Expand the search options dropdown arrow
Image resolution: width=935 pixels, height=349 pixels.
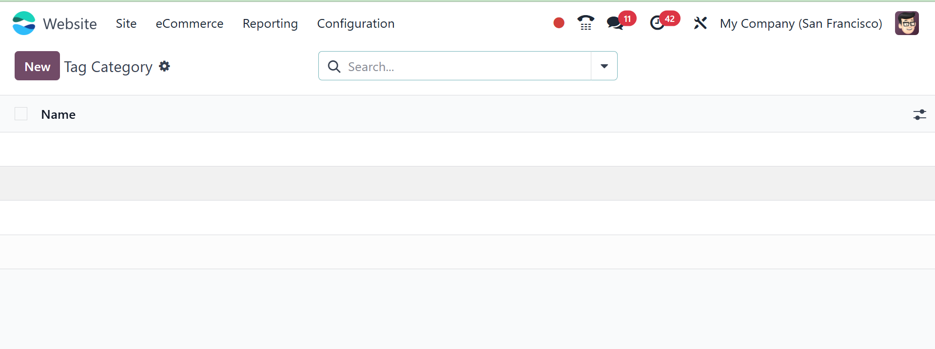pos(604,66)
